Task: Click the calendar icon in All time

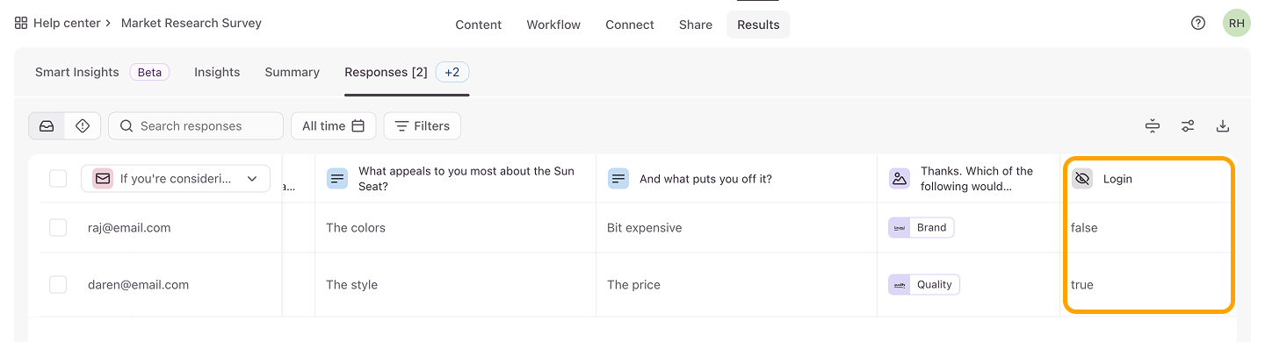Action: (x=358, y=126)
